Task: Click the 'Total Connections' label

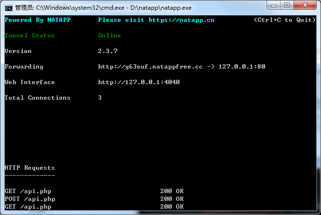Action: (37, 98)
